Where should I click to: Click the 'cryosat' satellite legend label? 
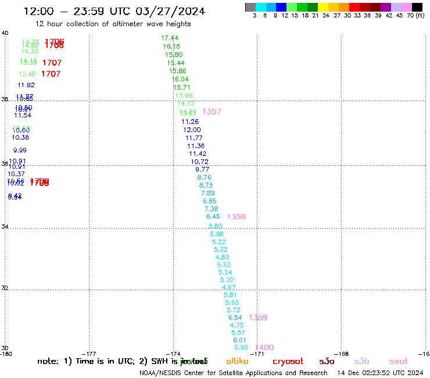pyautogui.click(x=288, y=362)
